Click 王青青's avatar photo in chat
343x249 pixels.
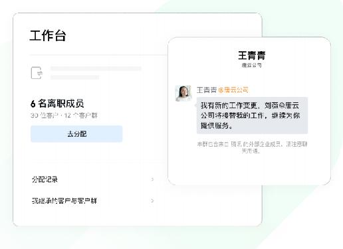183,93
